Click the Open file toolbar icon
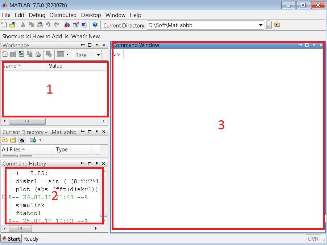The width and height of the screenshot is (327, 245). pos(12,25)
